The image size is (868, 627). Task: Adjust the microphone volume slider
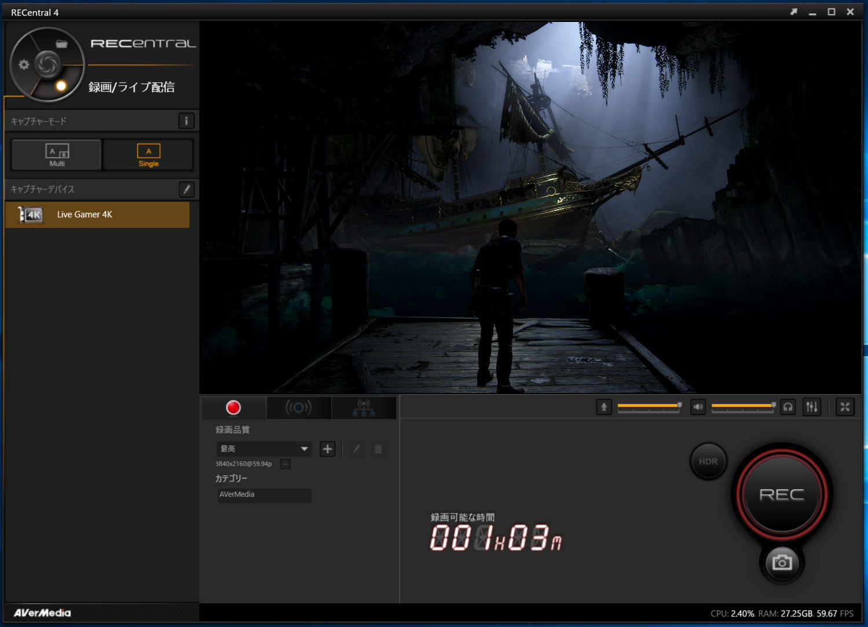[649, 407]
